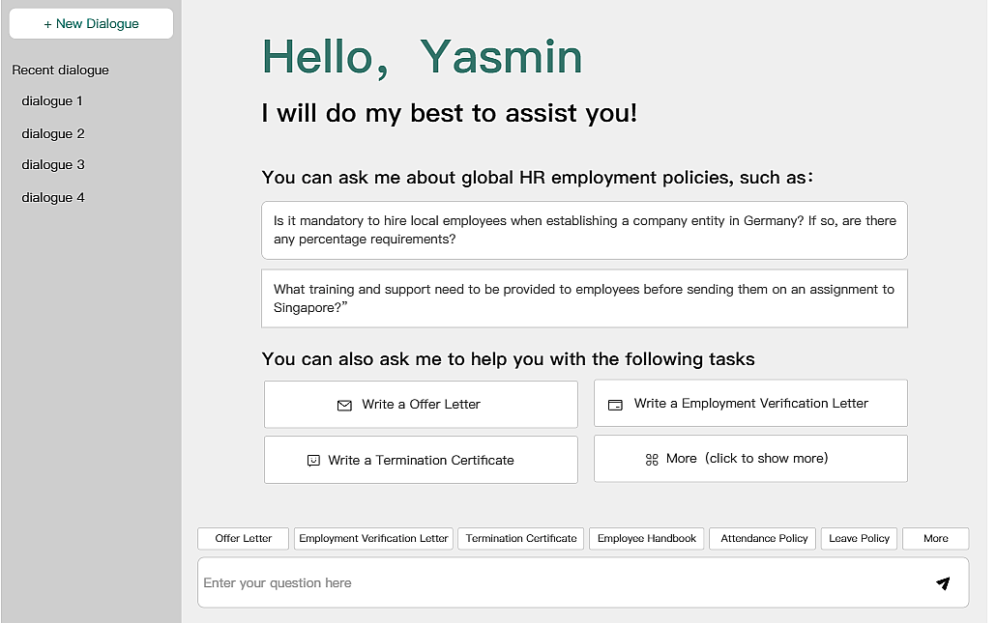Choose the Singapore assignment training question
Image resolution: width=997 pixels, height=623 pixels.
pyautogui.click(x=584, y=298)
